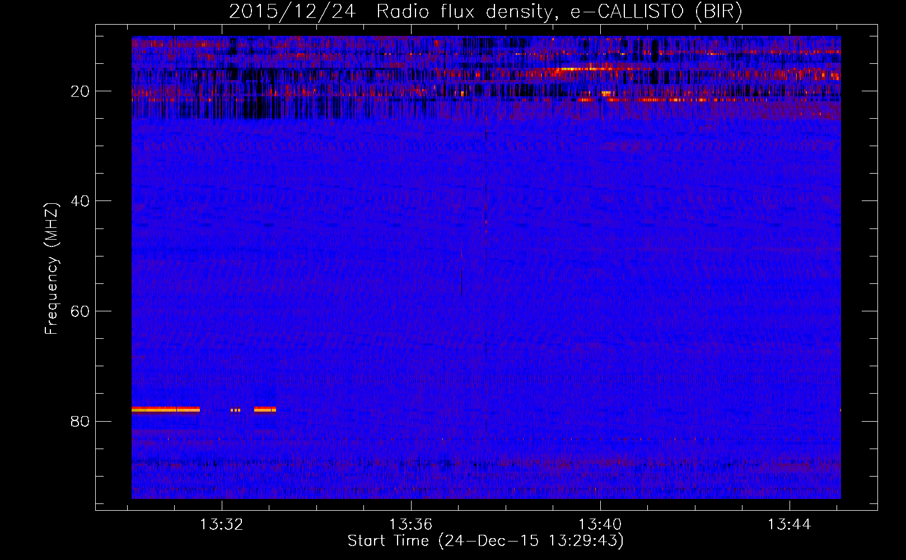
Task: Click the 13:32 time tick label
Action: (x=222, y=524)
